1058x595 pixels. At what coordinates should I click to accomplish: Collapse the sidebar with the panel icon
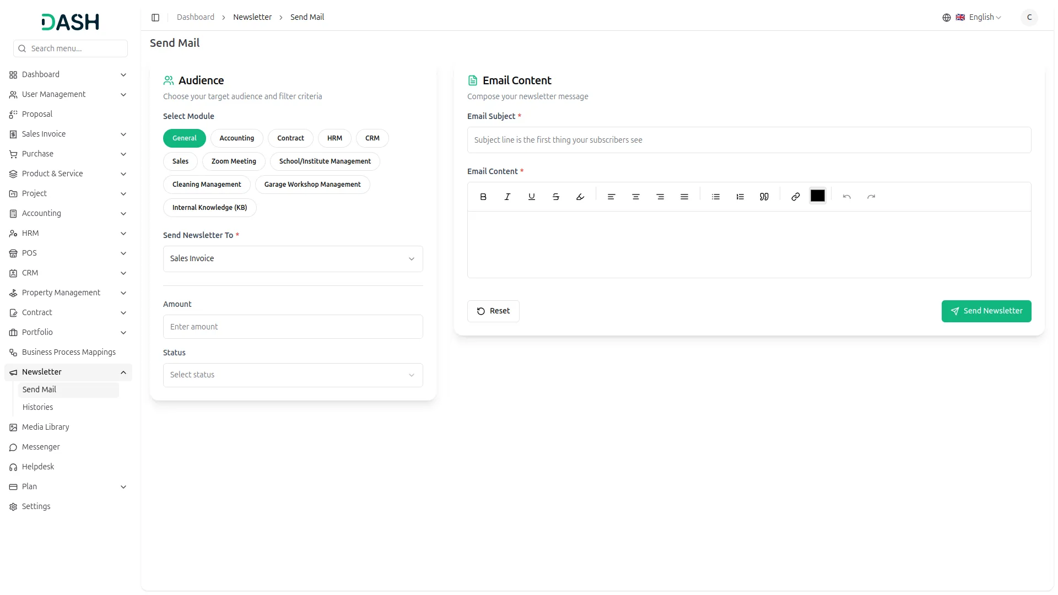pos(155,18)
